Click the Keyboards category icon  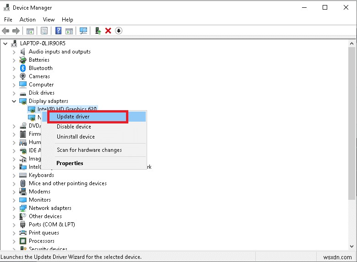[23, 175]
